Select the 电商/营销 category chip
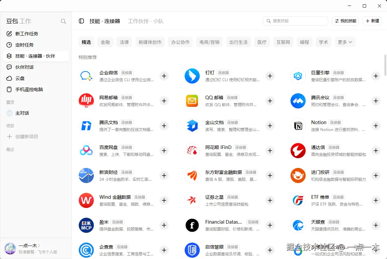Screen dimensions: 387x259 pyautogui.click(x=209, y=42)
